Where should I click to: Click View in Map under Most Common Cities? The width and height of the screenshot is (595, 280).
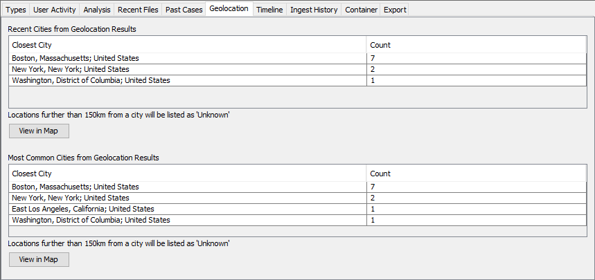coord(39,259)
